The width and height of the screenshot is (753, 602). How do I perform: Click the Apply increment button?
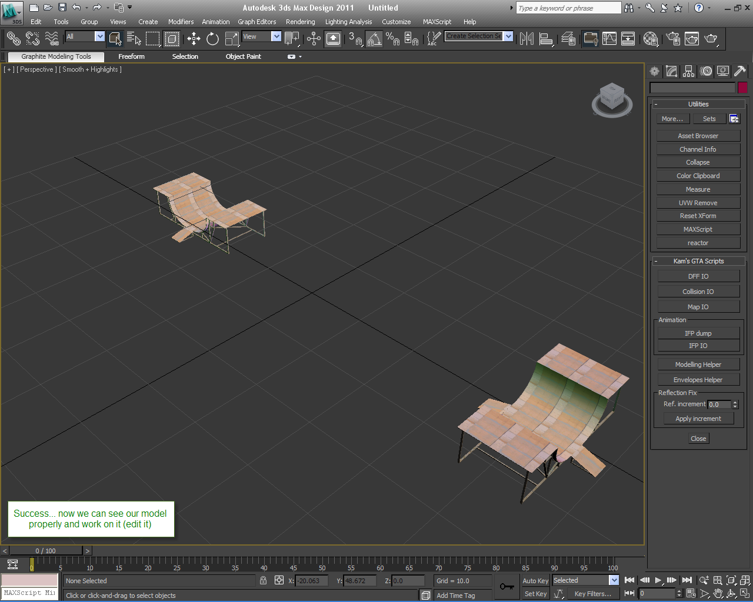click(x=698, y=419)
